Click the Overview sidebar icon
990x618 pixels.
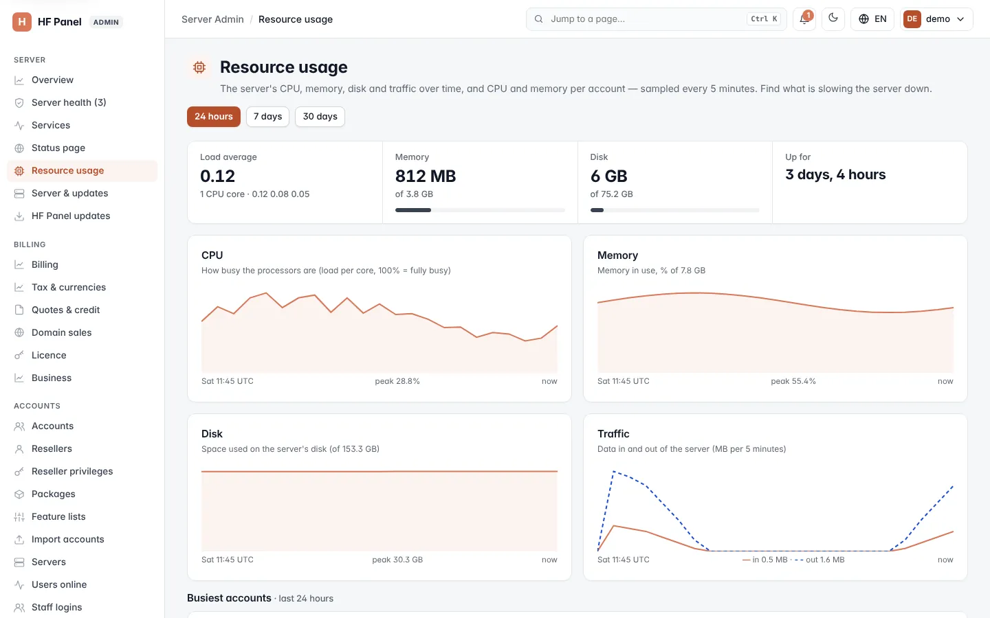(x=19, y=80)
